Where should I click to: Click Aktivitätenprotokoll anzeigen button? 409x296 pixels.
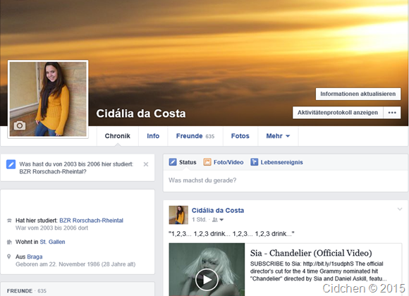tap(338, 112)
